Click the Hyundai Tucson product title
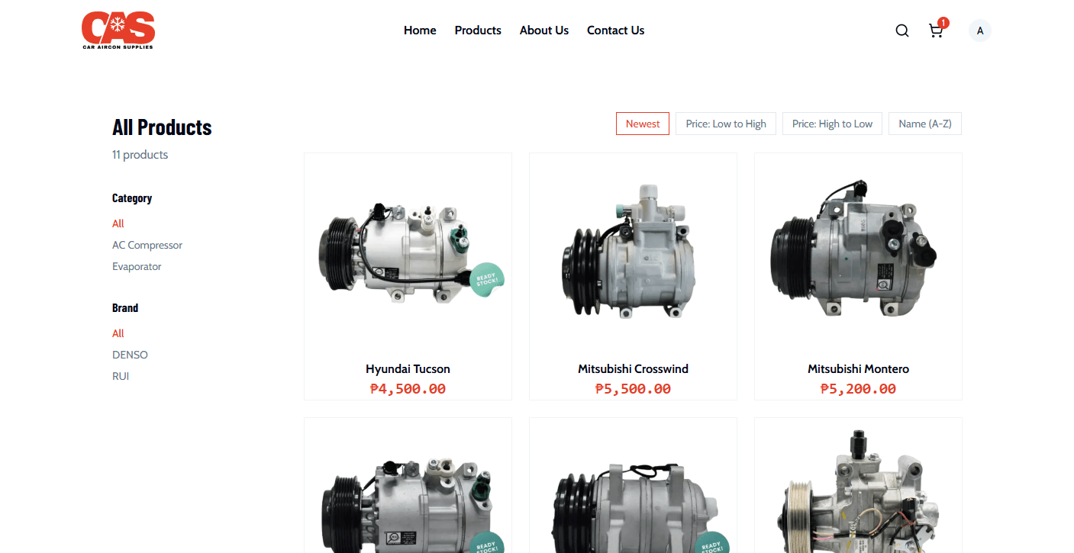The image size is (1074, 553). click(x=408, y=369)
